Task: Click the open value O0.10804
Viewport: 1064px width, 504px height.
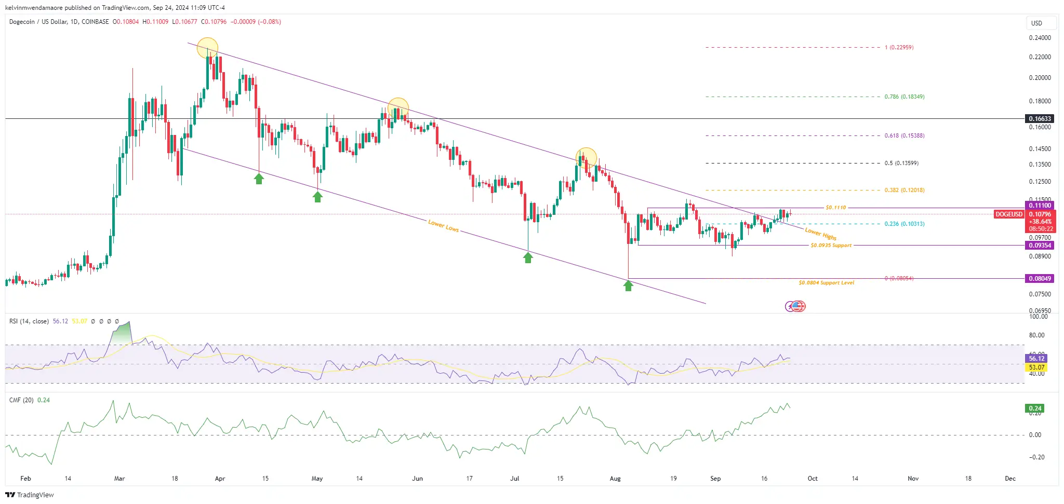Action: pyautogui.click(x=126, y=22)
